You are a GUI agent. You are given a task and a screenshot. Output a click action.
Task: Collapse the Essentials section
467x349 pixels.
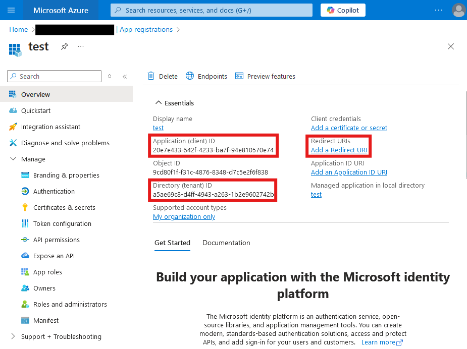158,103
